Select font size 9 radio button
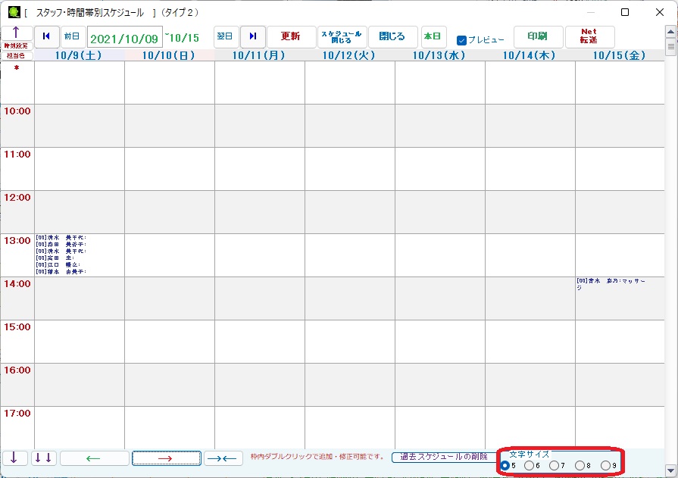Image resolution: width=678 pixels, height=478 pixels. 605,465
